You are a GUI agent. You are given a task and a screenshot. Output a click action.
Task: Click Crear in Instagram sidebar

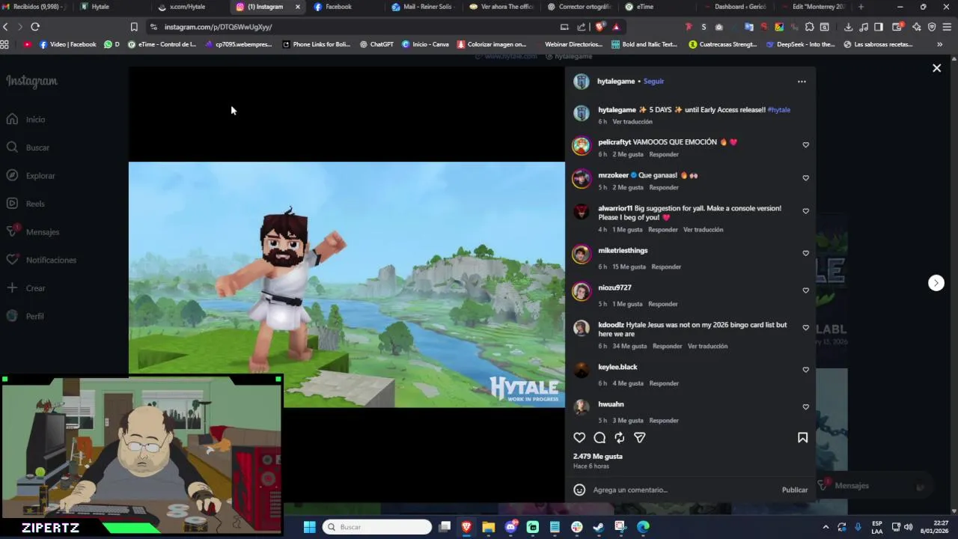click(25, 288)
